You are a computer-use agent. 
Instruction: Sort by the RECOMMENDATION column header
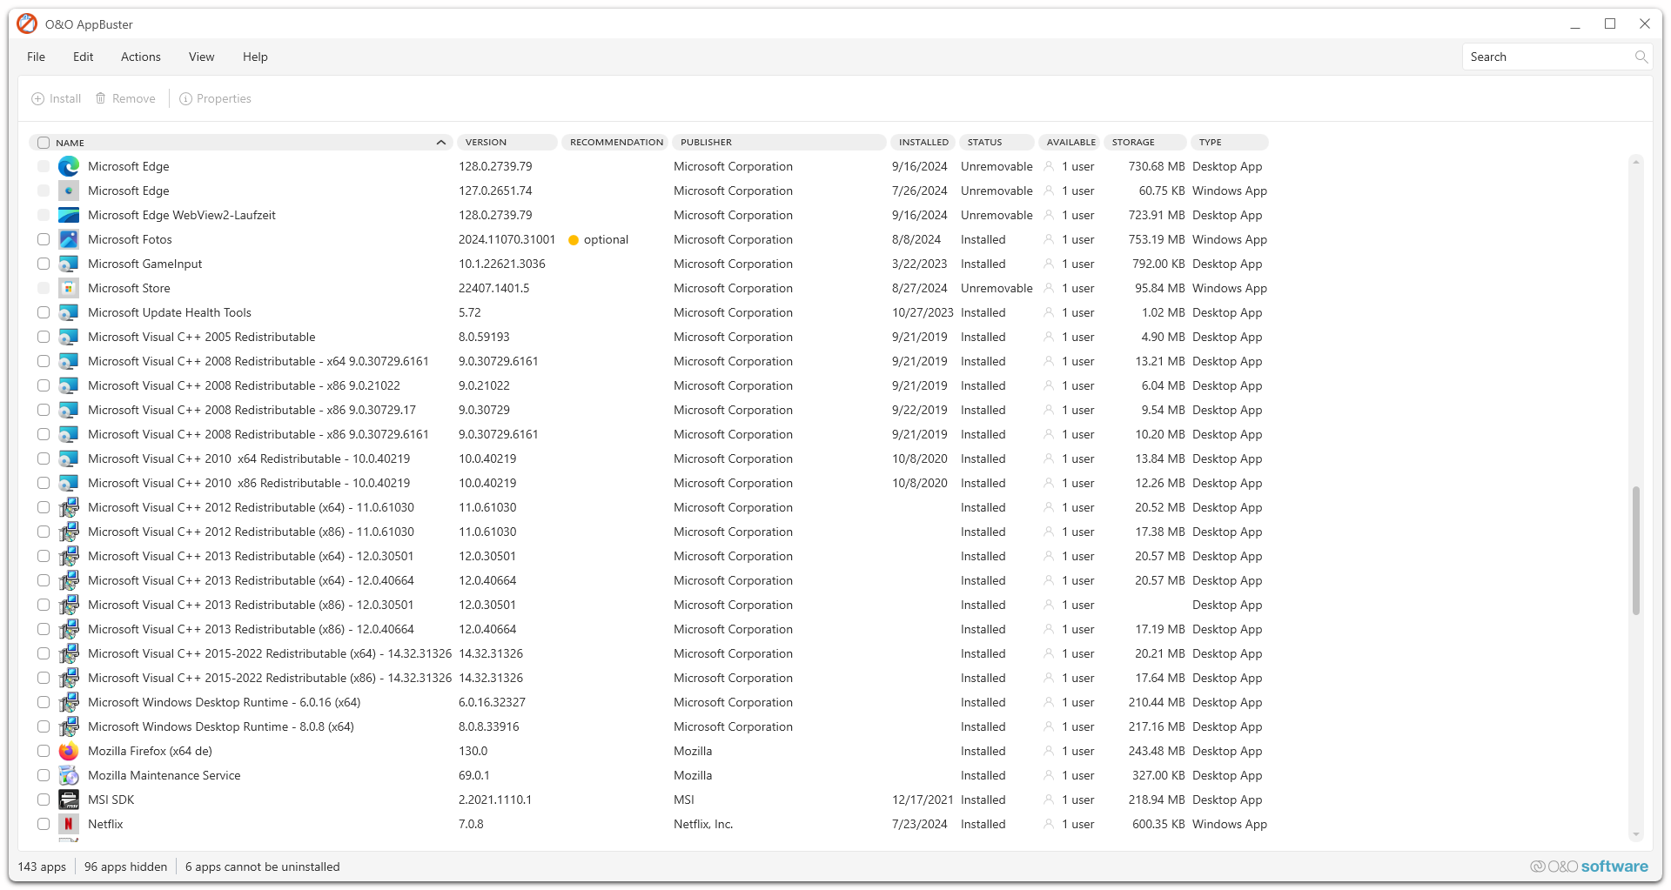point(616,143)
